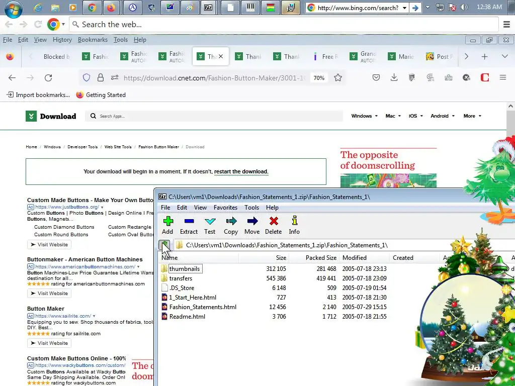The height and width of the screenshot is (386, 515).
Task: Click the 70% zoom indicator
Action: coord(319,78)
